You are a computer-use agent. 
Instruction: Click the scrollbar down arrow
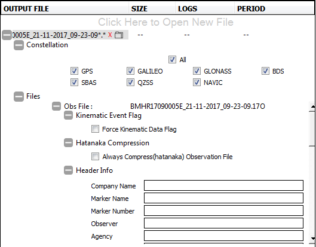coord(312,239)
